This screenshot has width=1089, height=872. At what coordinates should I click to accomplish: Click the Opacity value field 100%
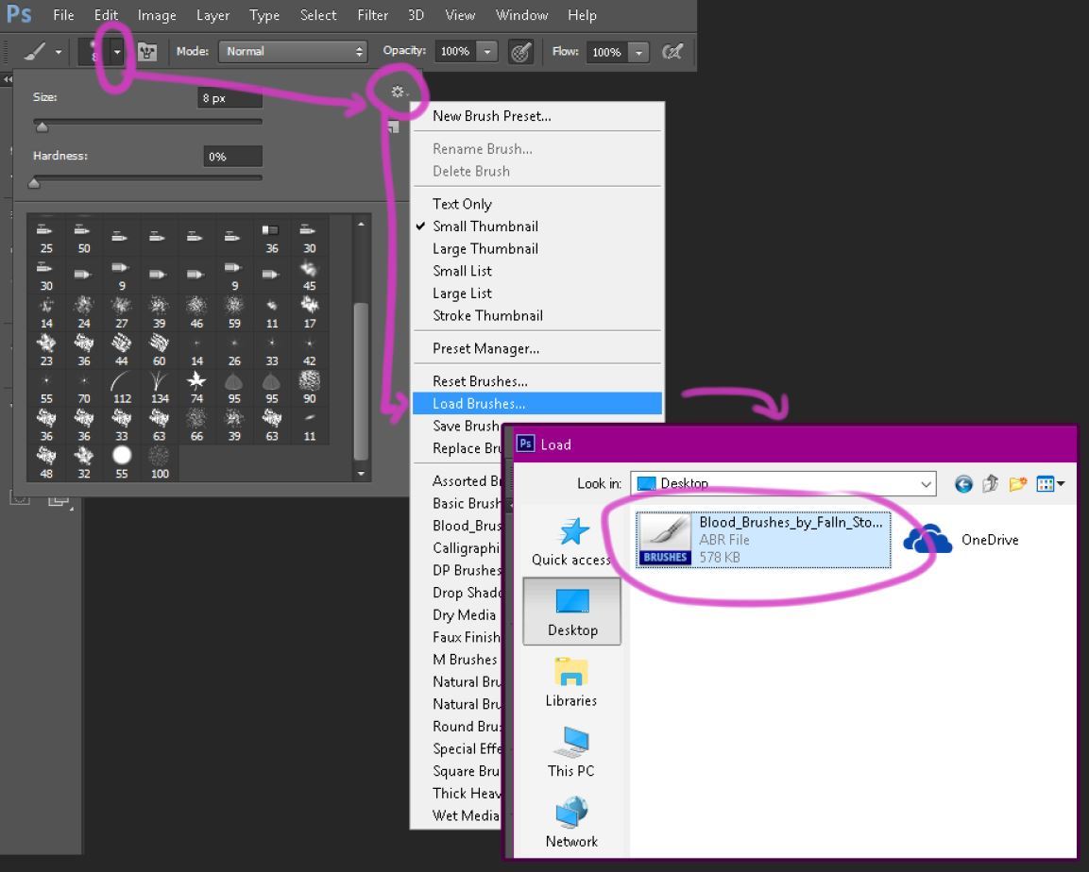point(455,51)
